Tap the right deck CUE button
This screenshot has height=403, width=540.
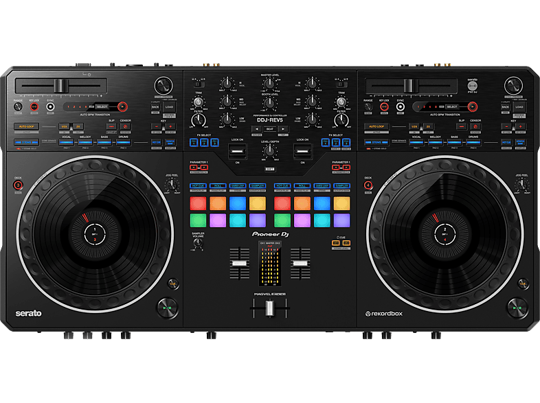click(523, 284)
